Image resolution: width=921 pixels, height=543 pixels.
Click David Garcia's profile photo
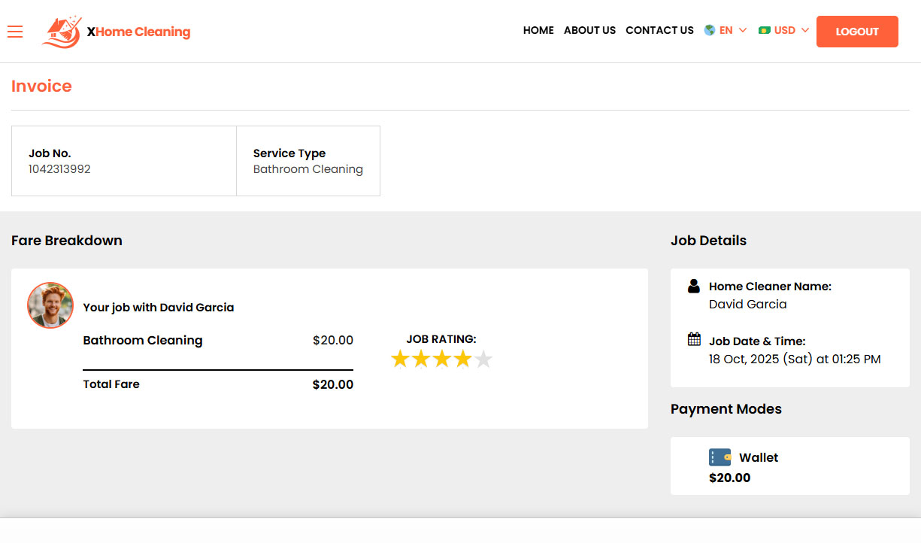coord(50,305)
